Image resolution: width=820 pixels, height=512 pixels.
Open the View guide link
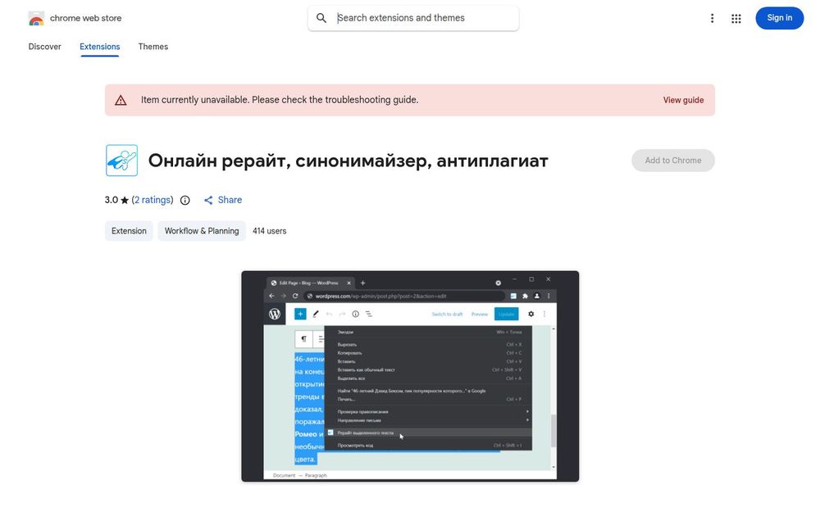click(x=683, y=100)
